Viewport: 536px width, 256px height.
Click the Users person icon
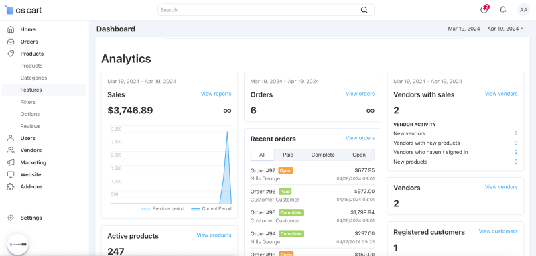click(11, 138)
